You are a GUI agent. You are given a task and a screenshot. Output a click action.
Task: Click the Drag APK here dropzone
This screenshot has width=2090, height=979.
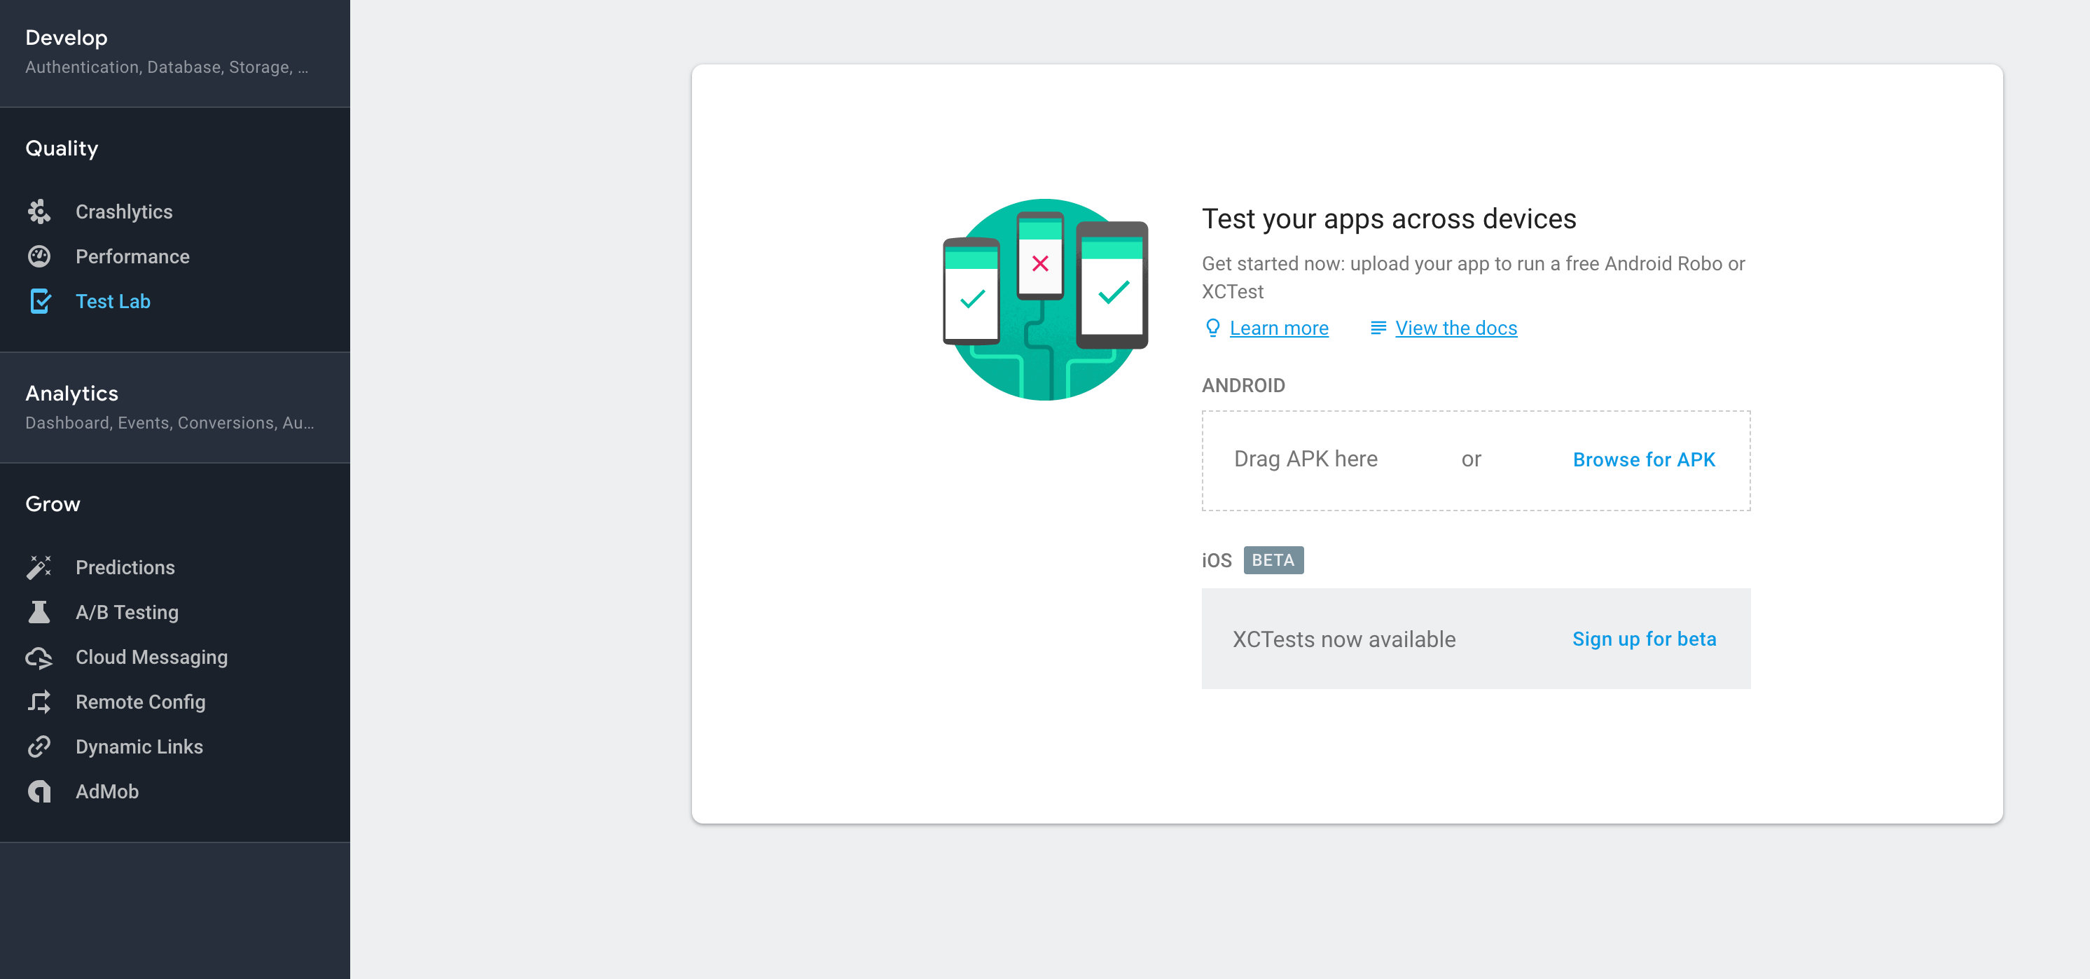tap(1306, 459)
